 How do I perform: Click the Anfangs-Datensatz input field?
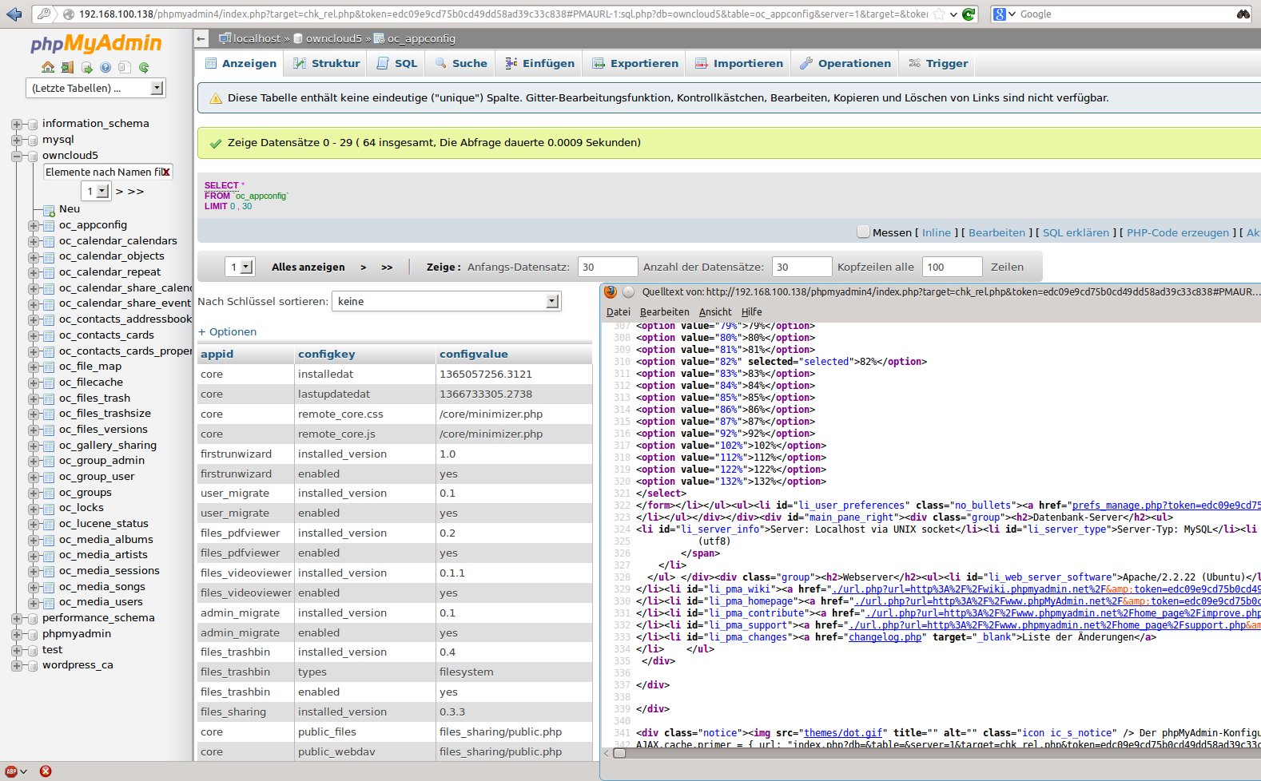[607, 267]
